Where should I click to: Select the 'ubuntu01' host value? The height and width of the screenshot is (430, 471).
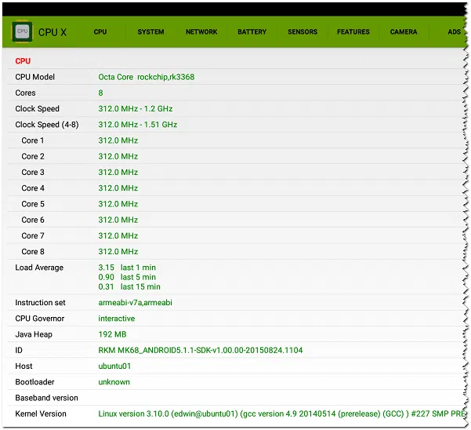pyautogui.click(x=114, y=366)
